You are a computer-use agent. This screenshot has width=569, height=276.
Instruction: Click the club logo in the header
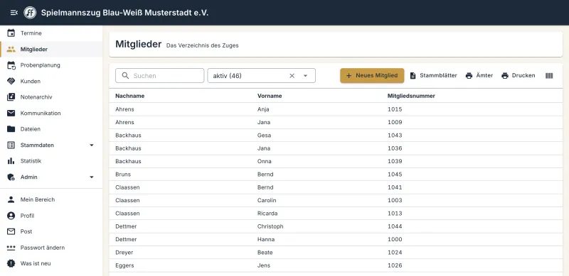click(30, 13)
